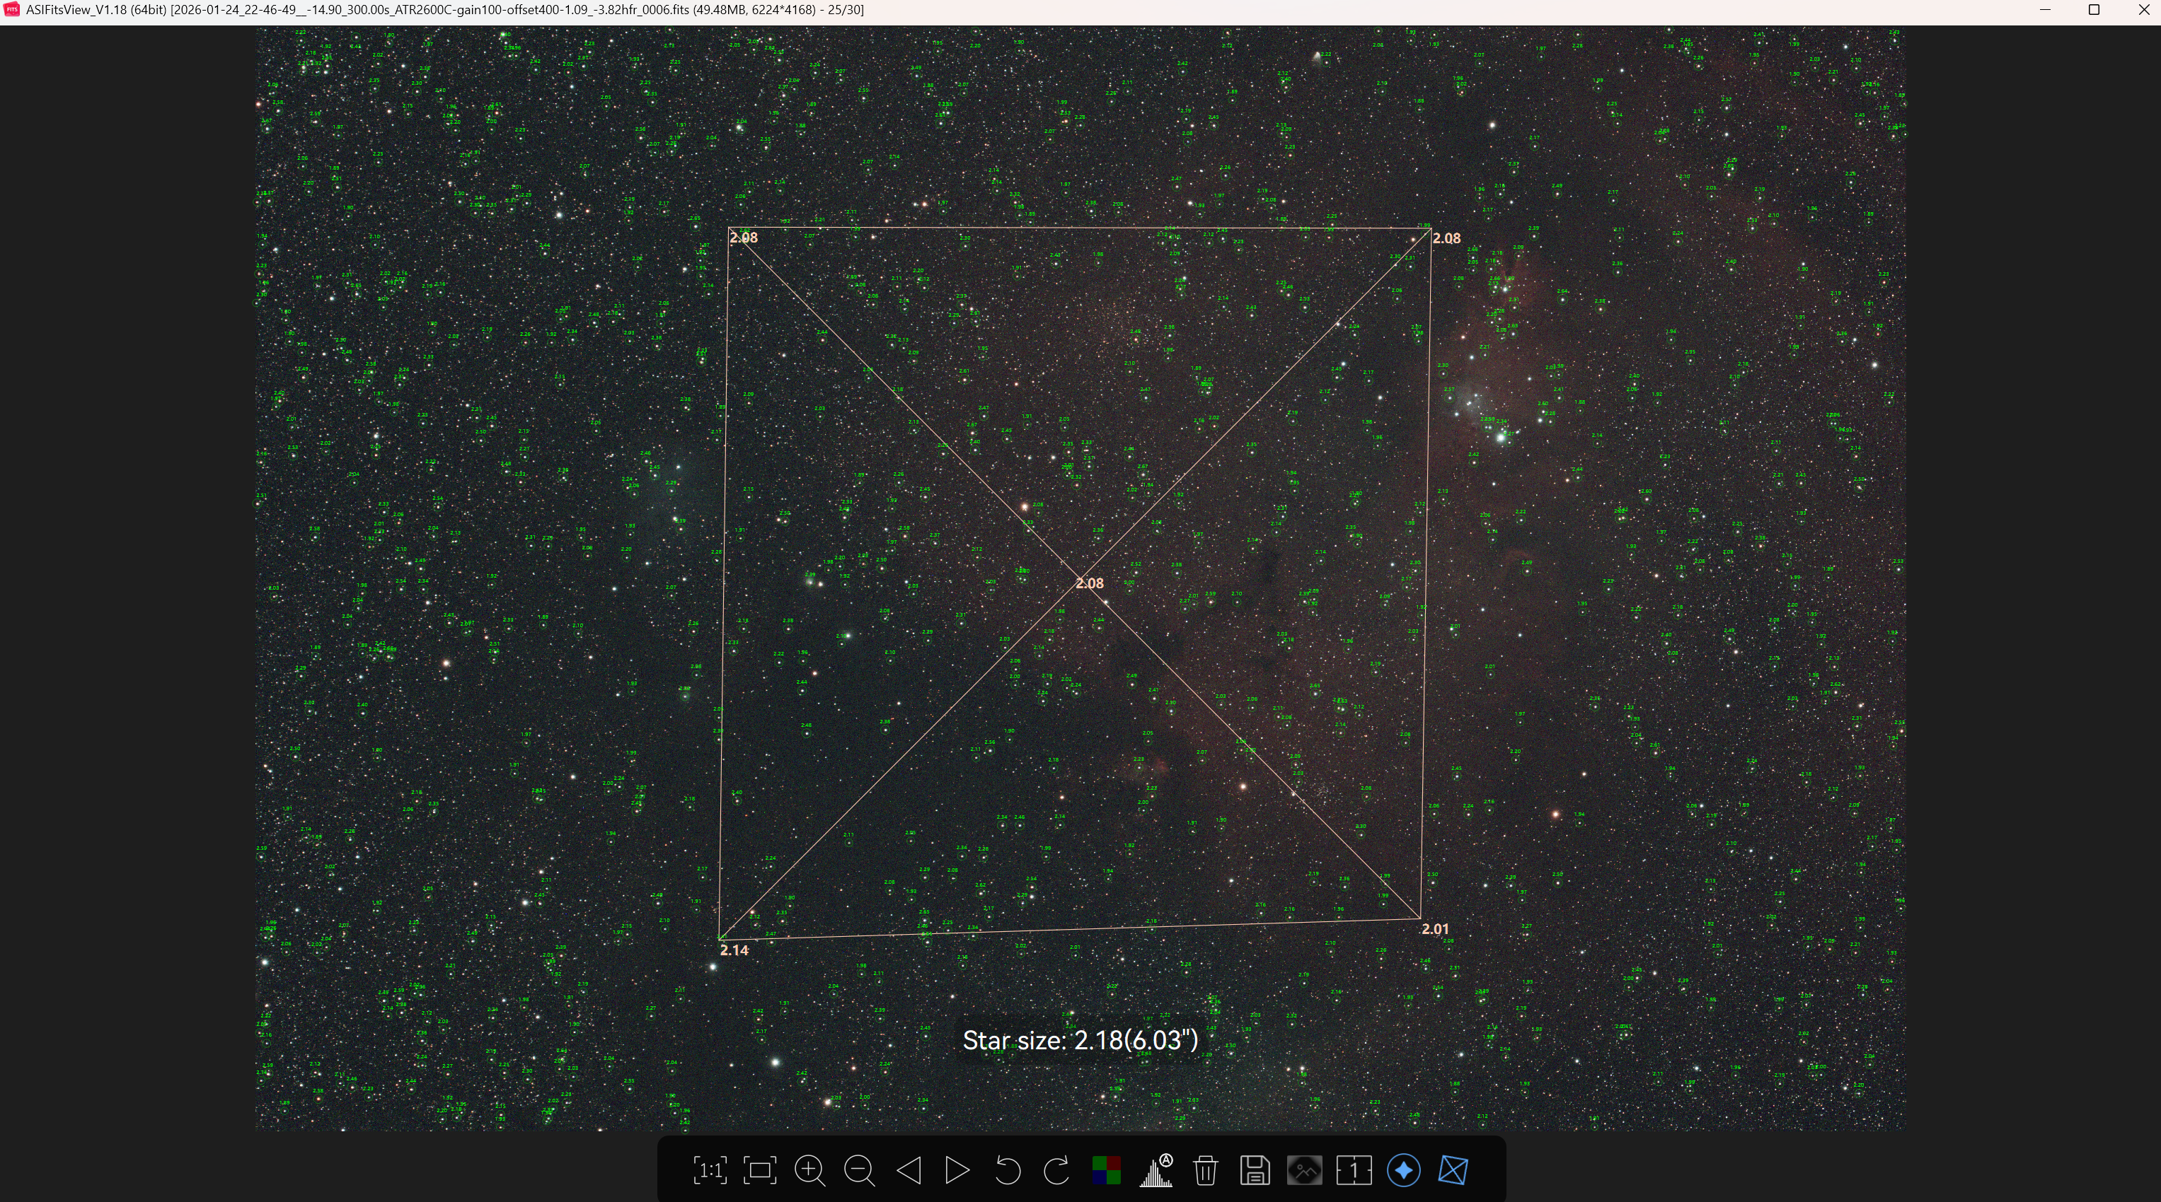The height and width of the screenshot is (1202, 2161).
Task: Rotate image clockwise
Action: (1056, 1170)
